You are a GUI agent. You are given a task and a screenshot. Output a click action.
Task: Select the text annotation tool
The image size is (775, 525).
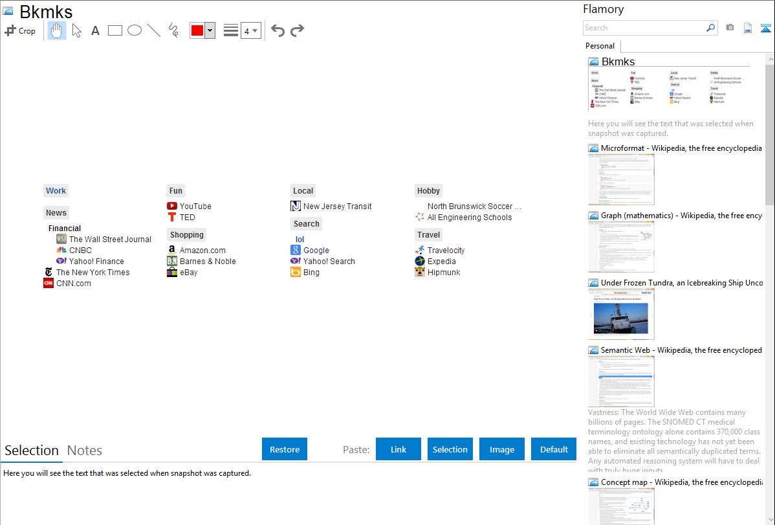tap(95, 30)
